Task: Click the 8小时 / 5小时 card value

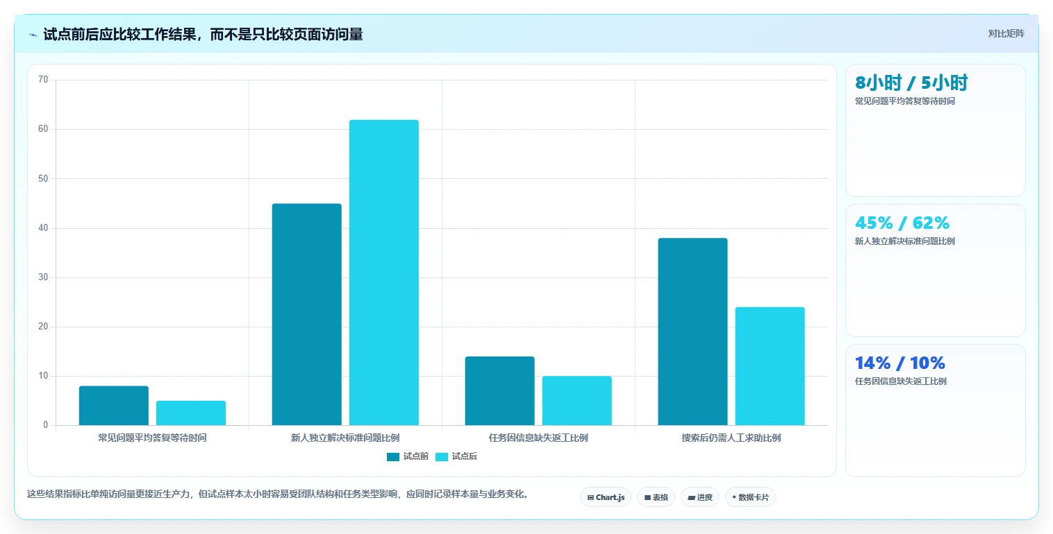Action: tap(911, 83)
